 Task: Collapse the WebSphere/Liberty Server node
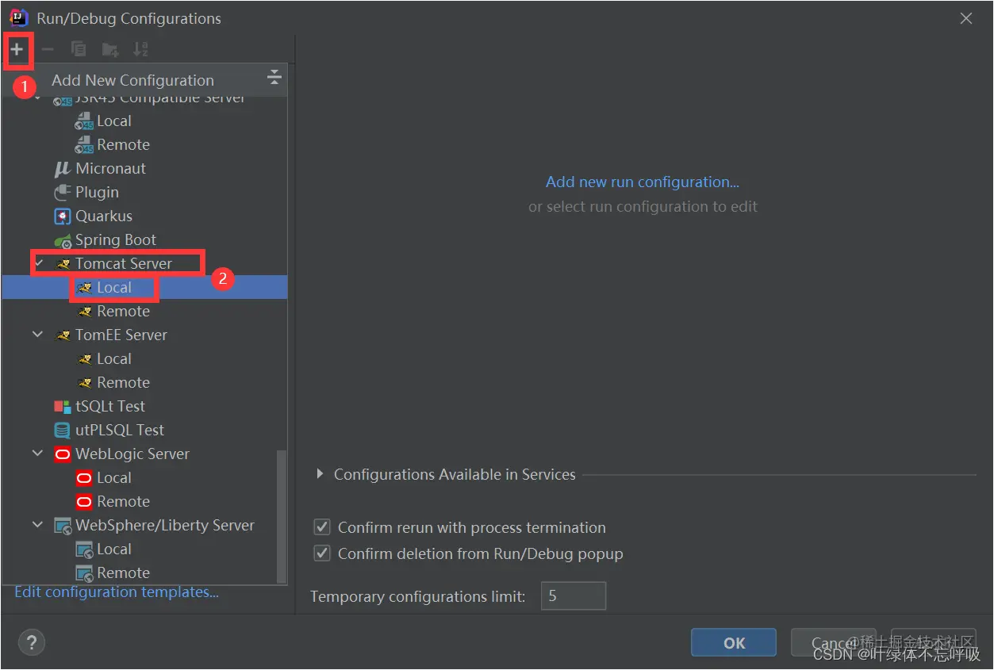(38, 525)
